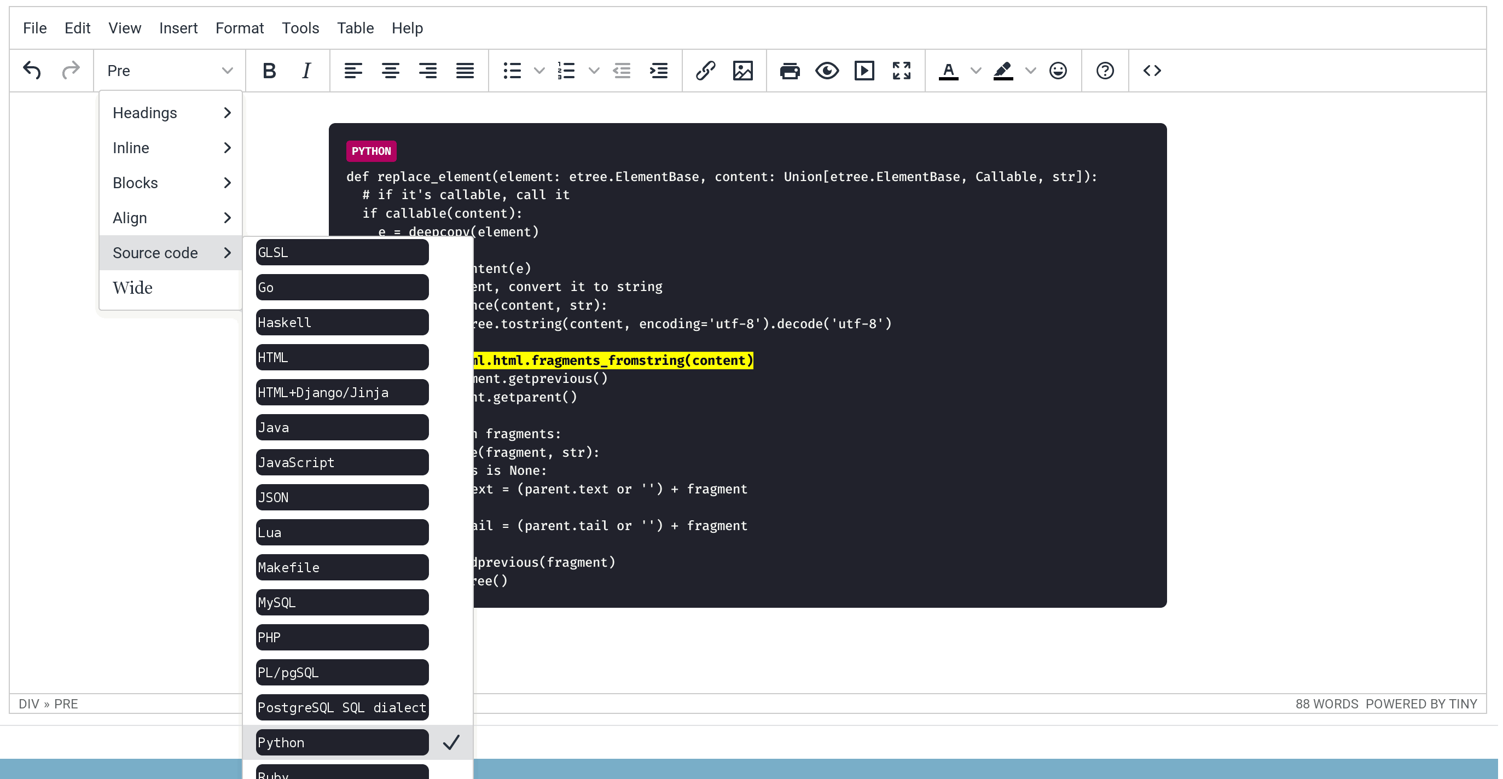Insert a link with chain icon

[x=705, y=71]
